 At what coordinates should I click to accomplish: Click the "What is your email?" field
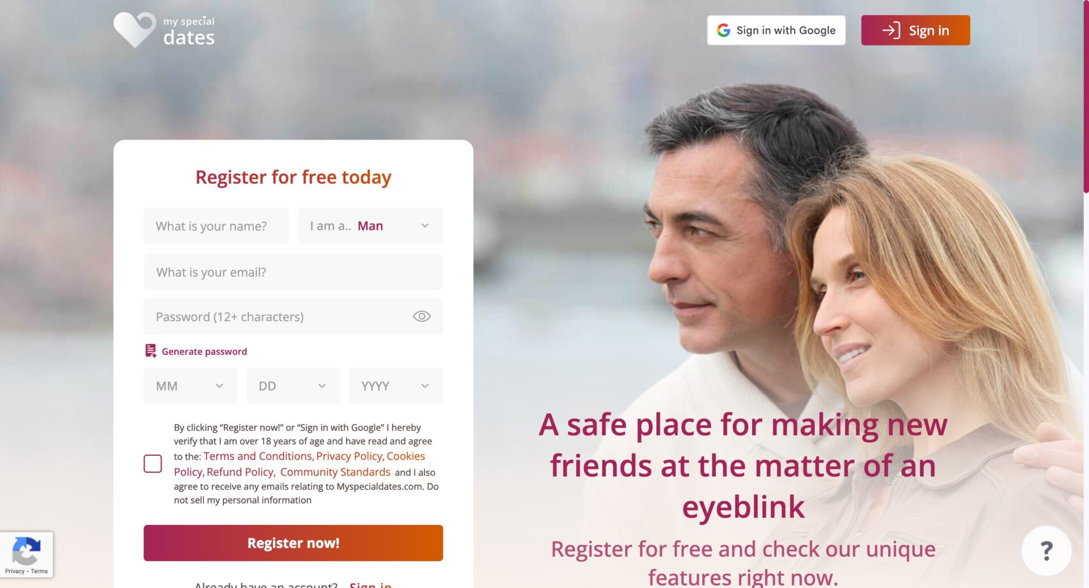tap(293, 272)
